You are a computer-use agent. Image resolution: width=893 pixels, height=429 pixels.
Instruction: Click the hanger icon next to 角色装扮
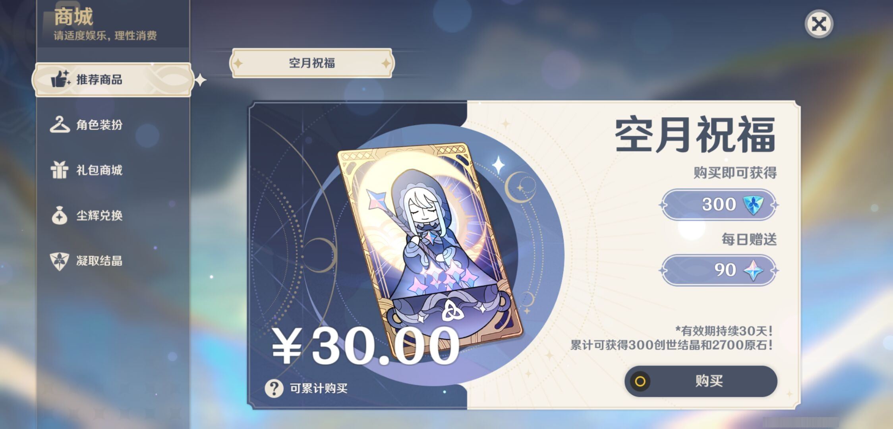coord(60,124)
